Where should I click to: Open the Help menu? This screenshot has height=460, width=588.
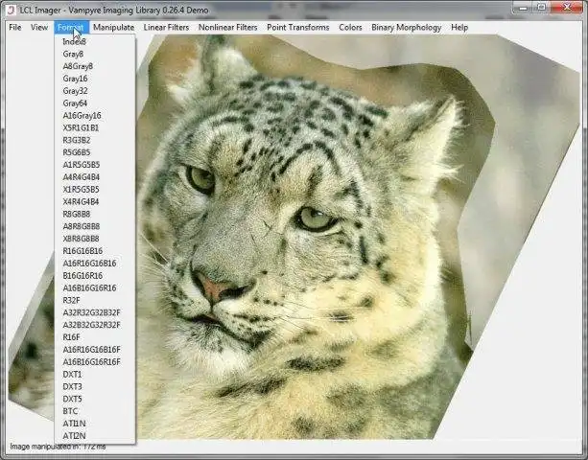pos(459,28)
